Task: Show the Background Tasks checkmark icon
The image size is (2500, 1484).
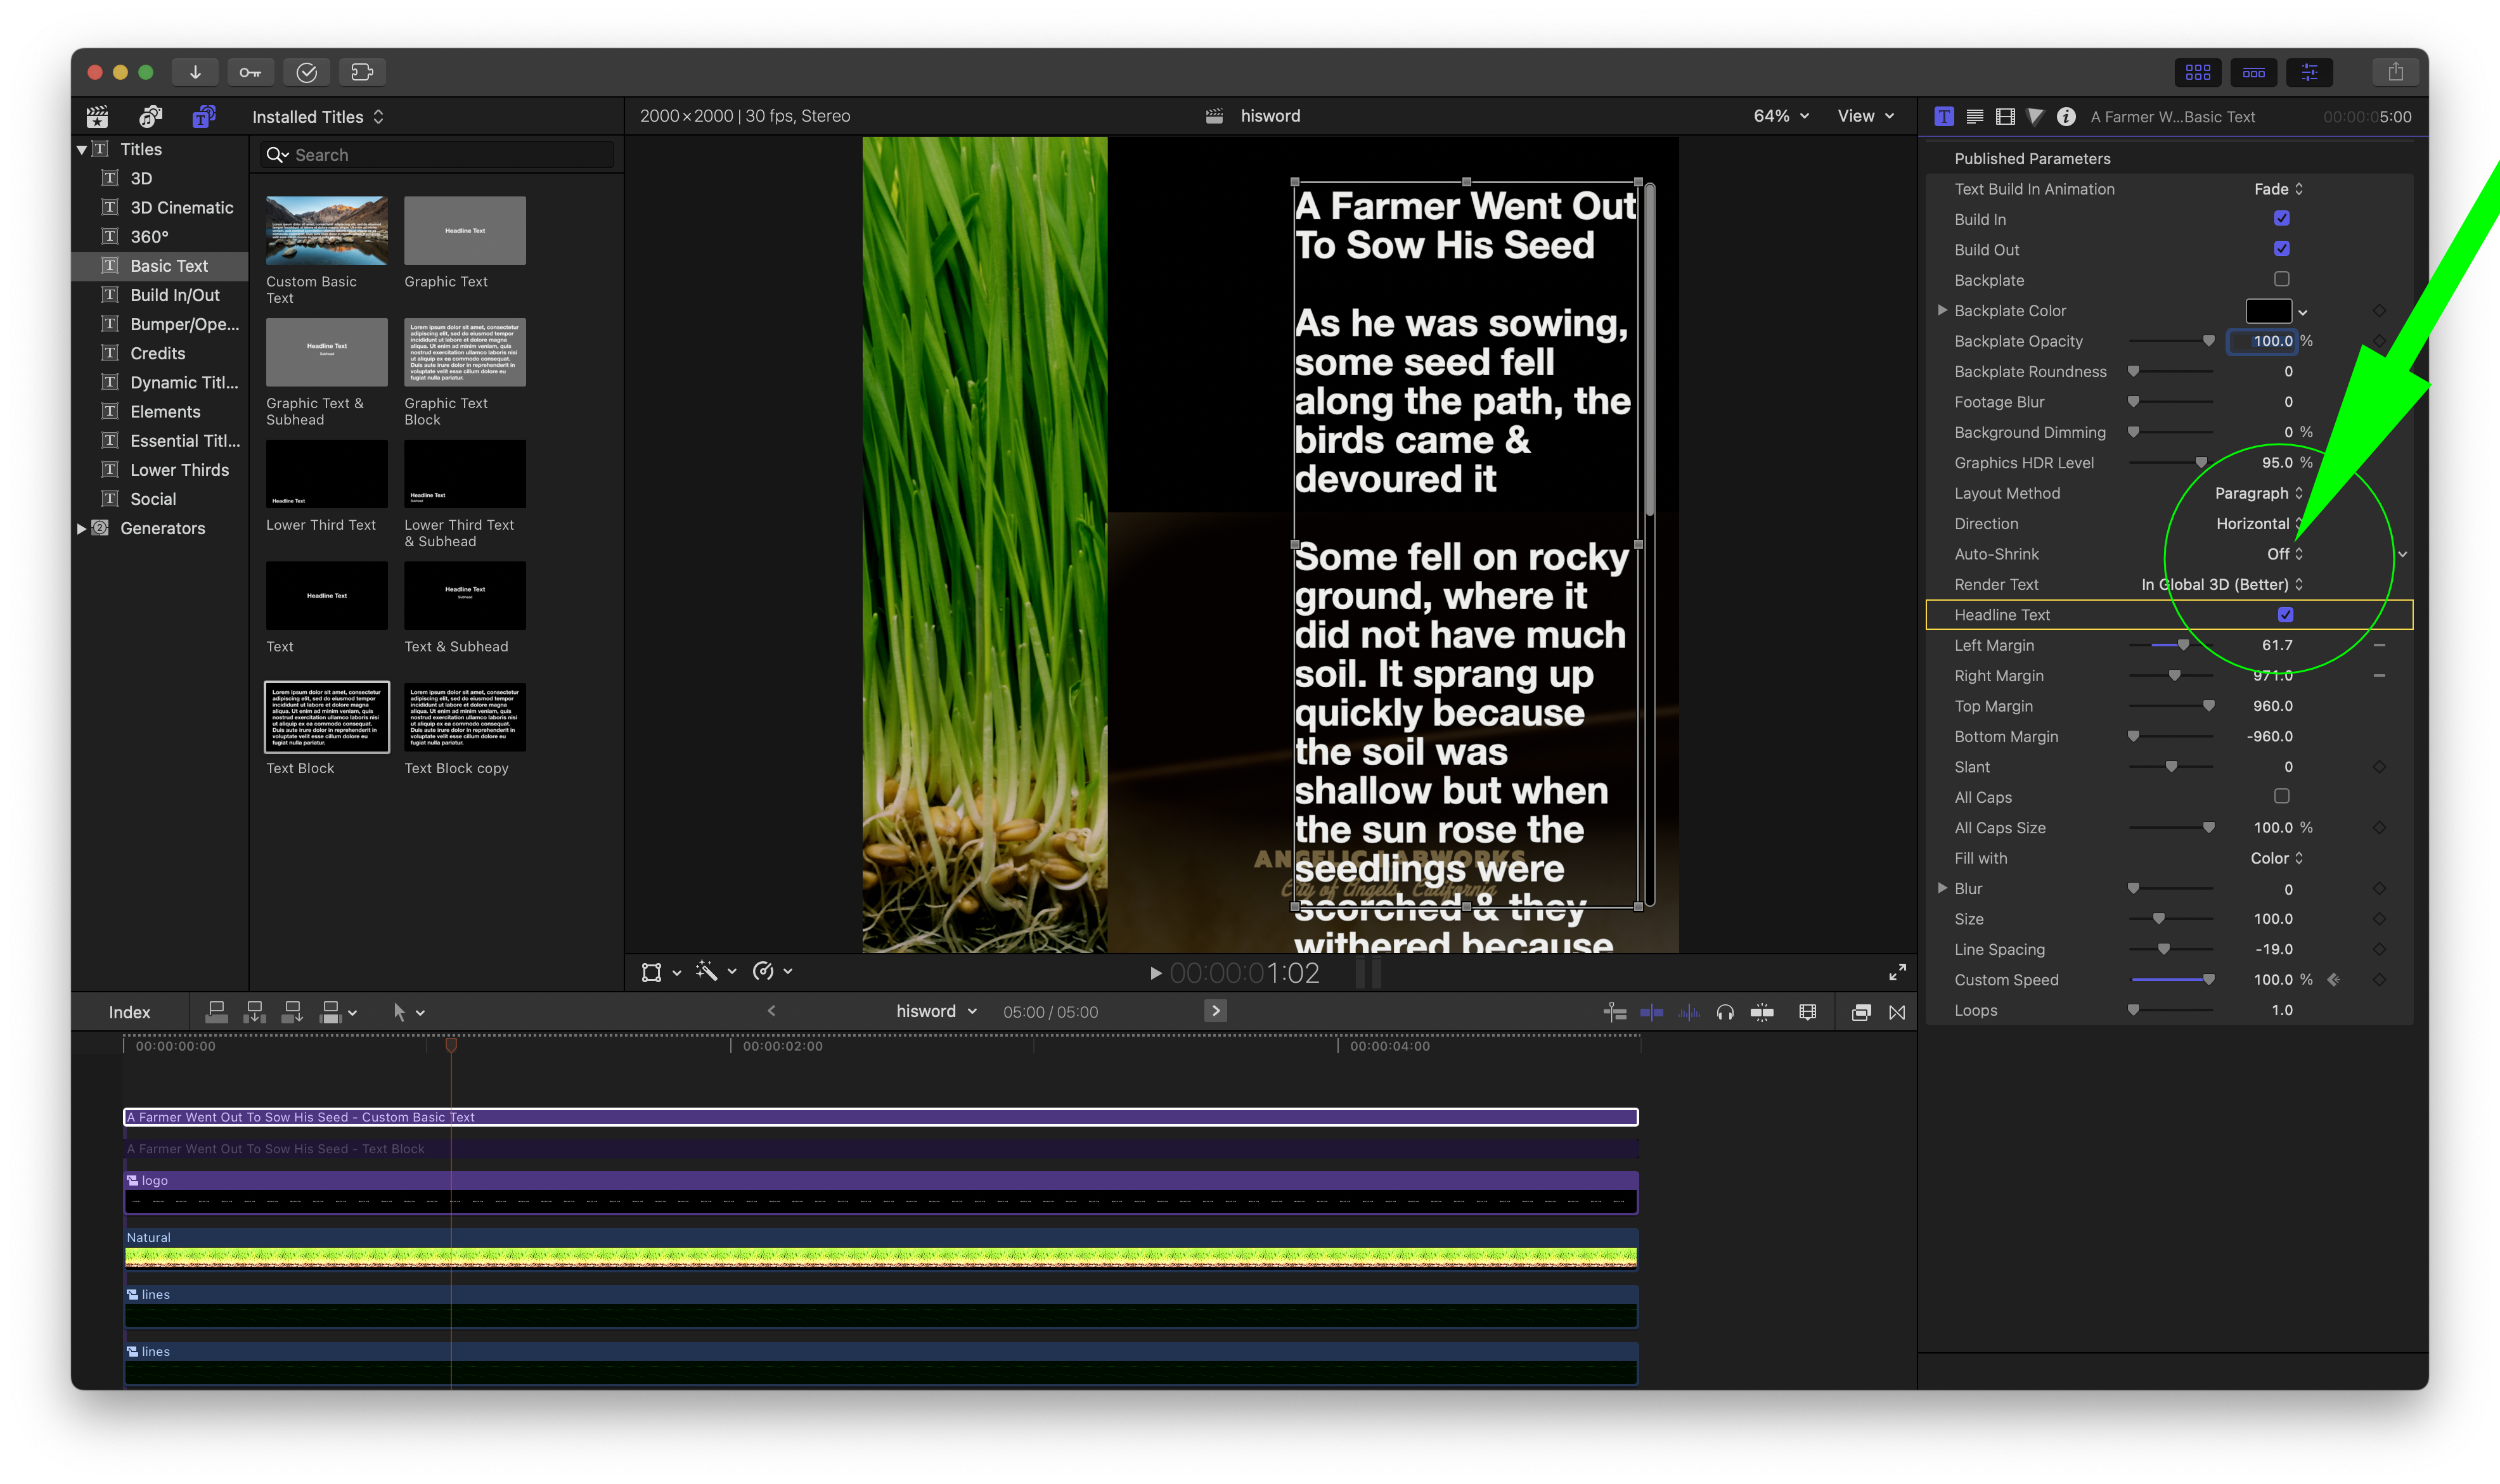Action: point(307,72)
